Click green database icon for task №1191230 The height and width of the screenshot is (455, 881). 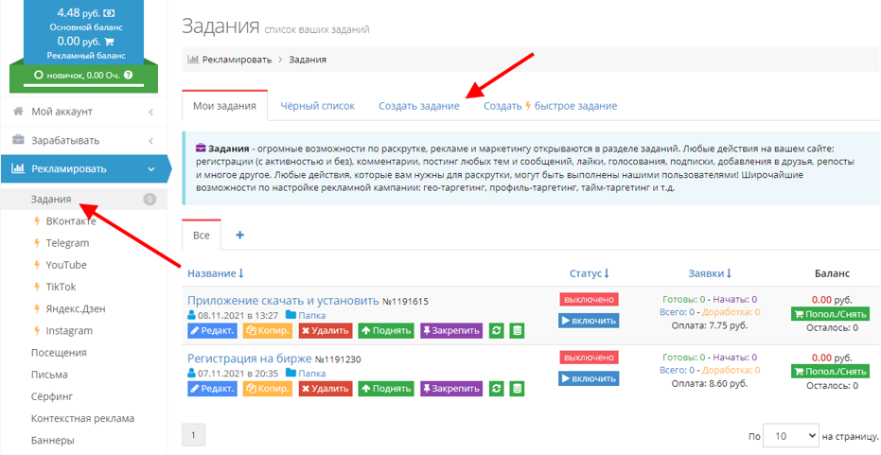517,389
